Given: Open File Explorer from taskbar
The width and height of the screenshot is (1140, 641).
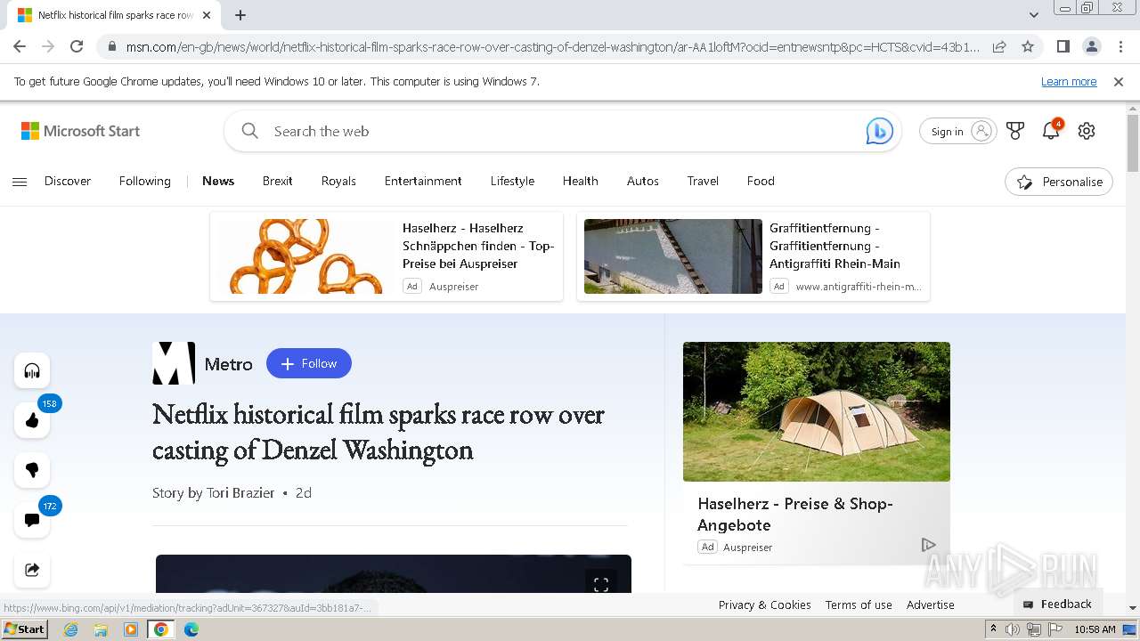Looking at the screenshot, I should pos(101,629).
